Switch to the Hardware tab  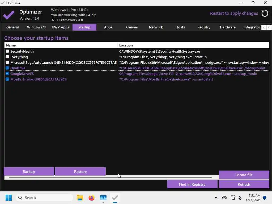228,27
